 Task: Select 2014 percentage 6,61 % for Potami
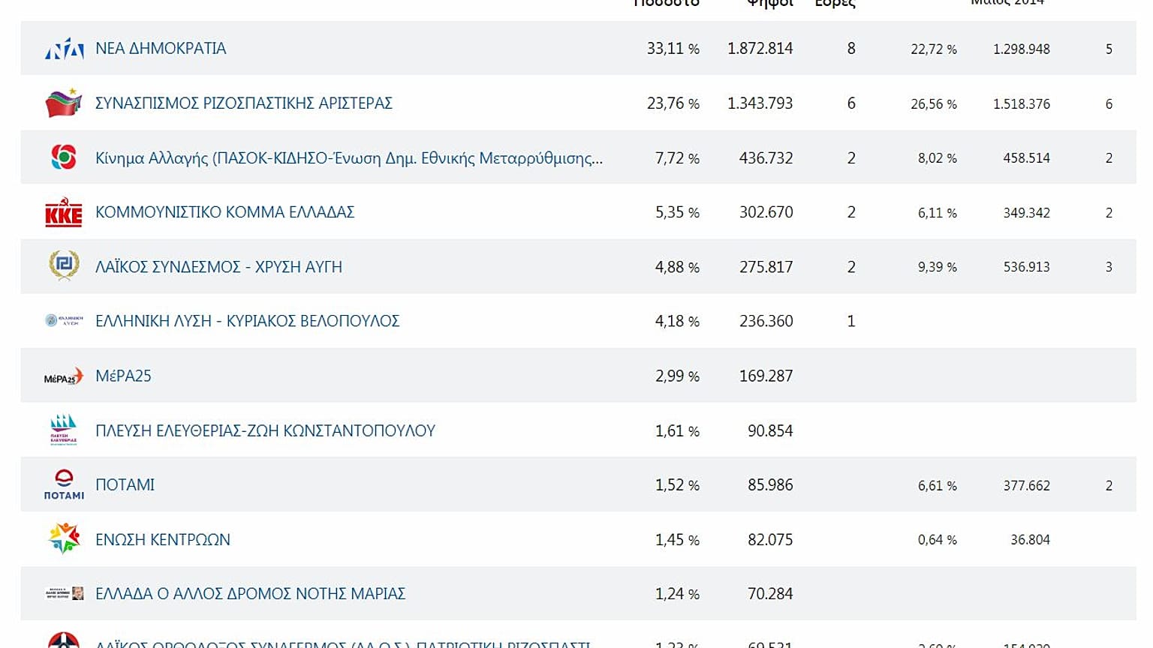click(938, 486)
